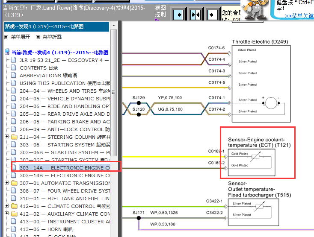Click wire label UG,0.75,100
Viewport: 314px width, 237px height.
pos(170,109)
